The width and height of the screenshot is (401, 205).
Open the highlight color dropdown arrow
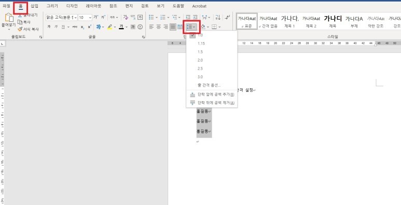click(115, 27)
